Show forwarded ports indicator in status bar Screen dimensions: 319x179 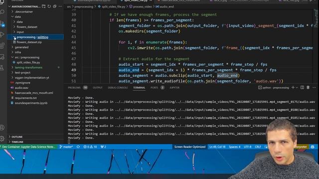point(103,147)
